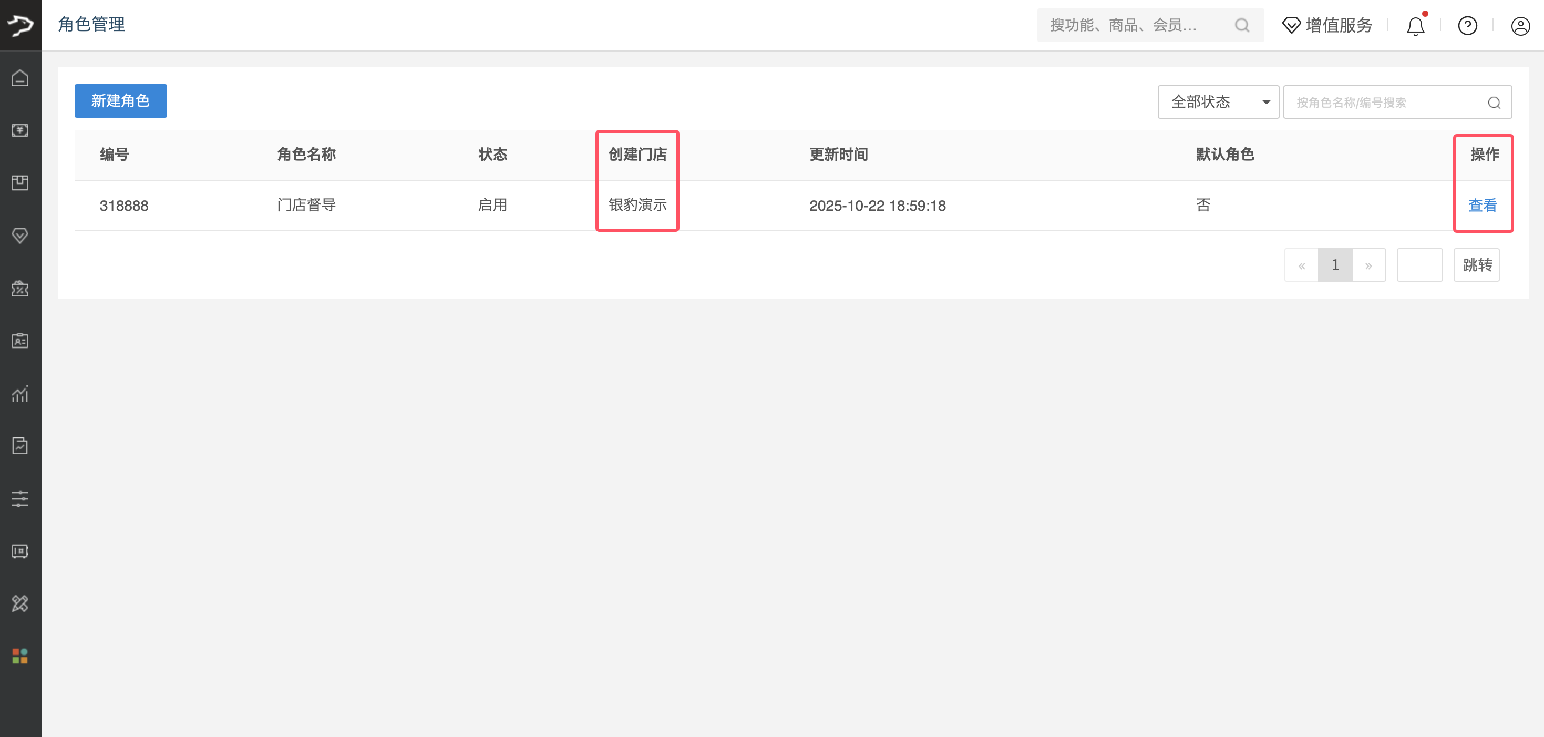Open the sliders settings sidebar icon

point(20,498)
